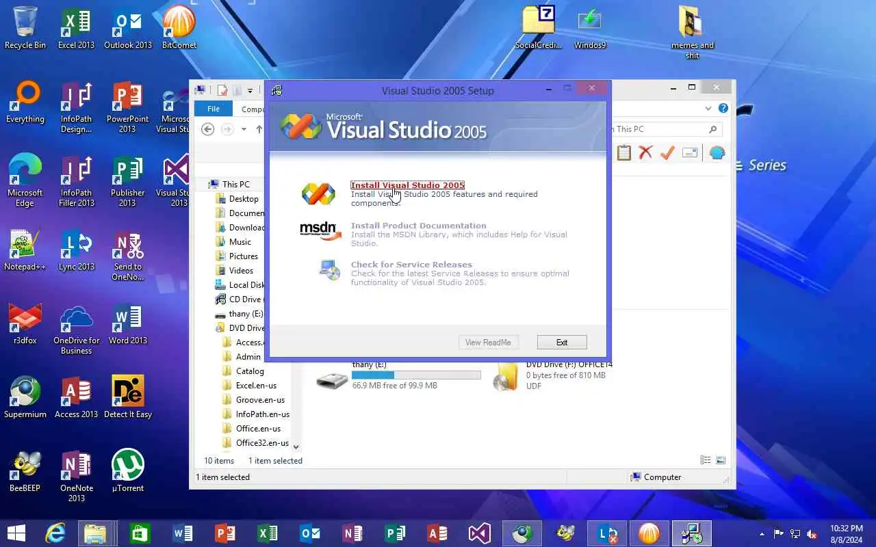
Task: Click Internet Explorer on the taskbar
Action: pos(55,533)
